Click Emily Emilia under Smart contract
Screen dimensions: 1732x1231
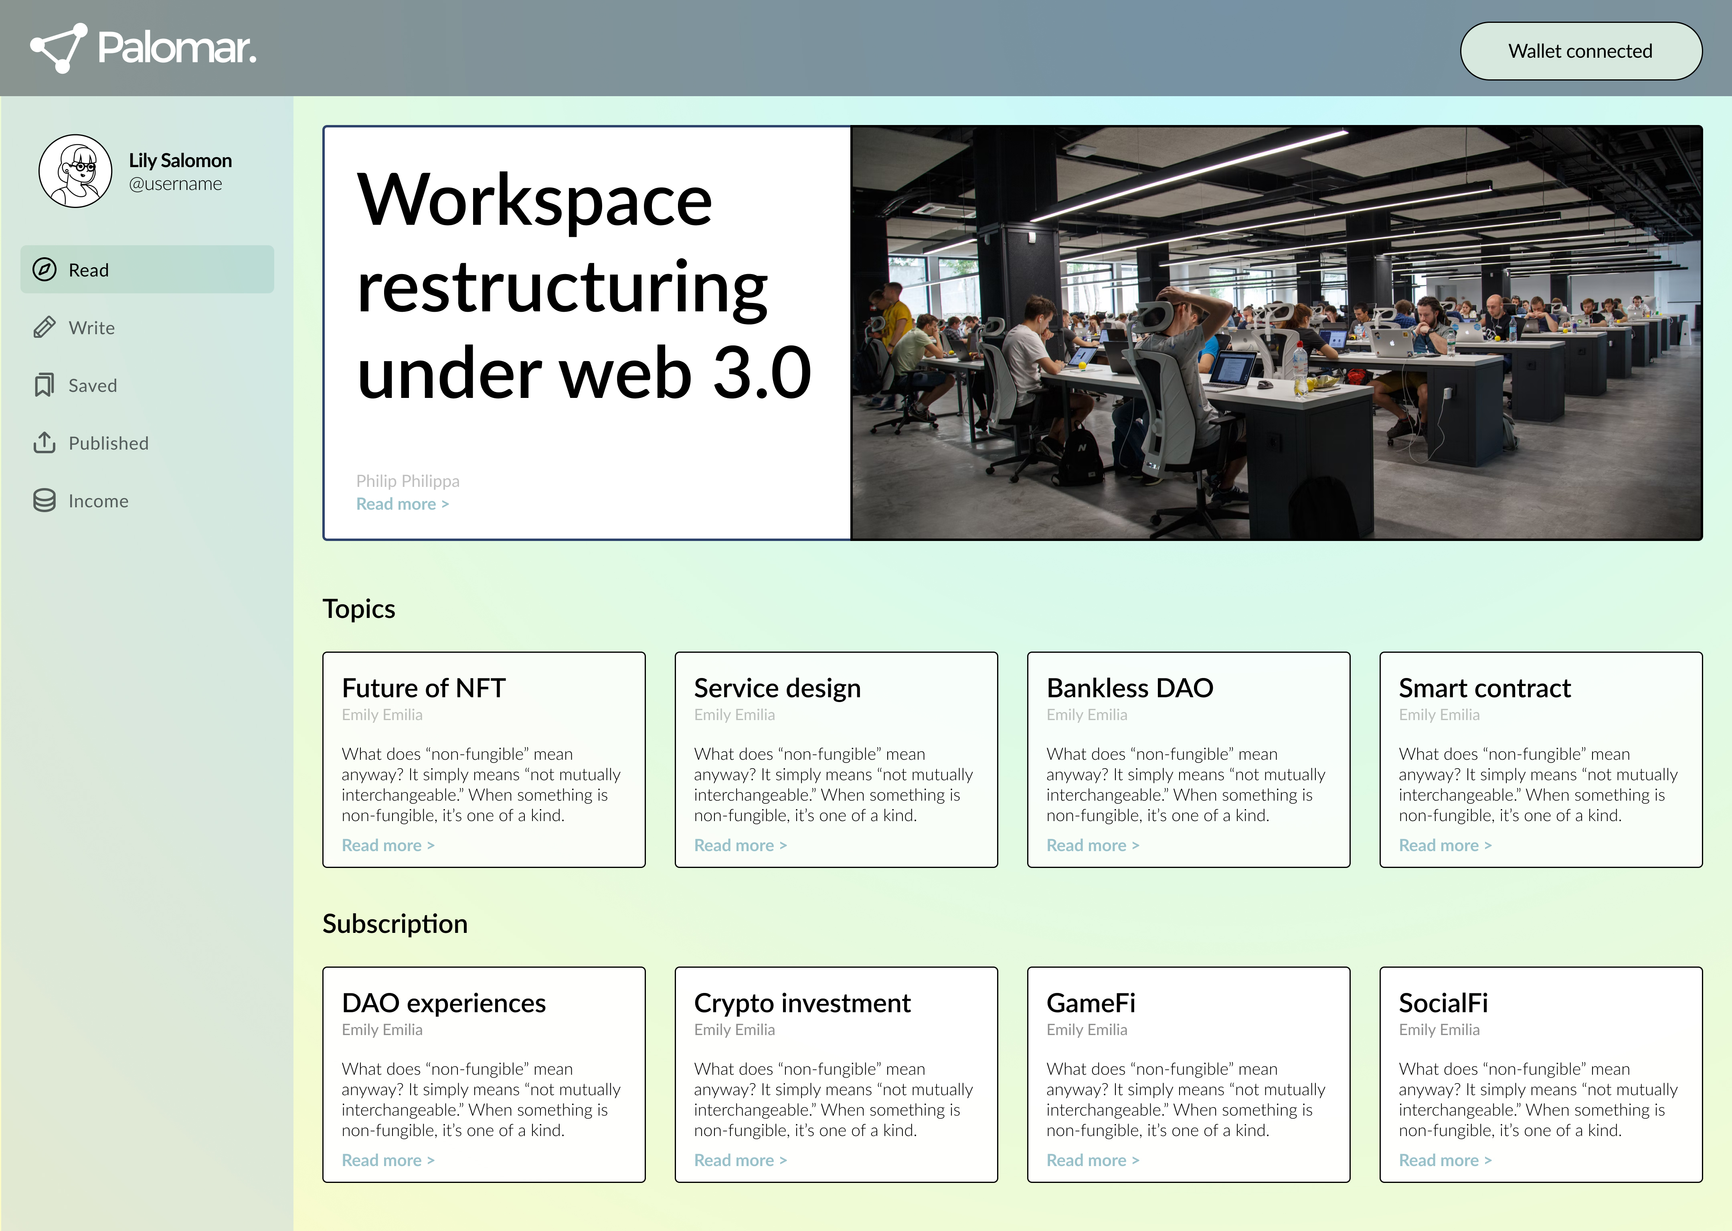(x=1439, y=715)
